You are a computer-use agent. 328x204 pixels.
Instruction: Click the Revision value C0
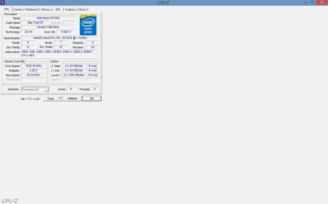(x=93, y=47)
